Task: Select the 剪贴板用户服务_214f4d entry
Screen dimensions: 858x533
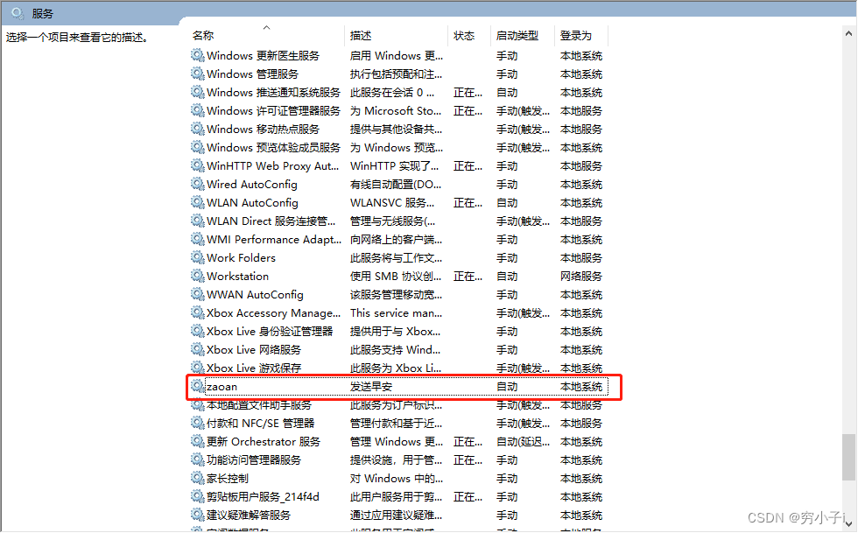Action: point(263,496)
